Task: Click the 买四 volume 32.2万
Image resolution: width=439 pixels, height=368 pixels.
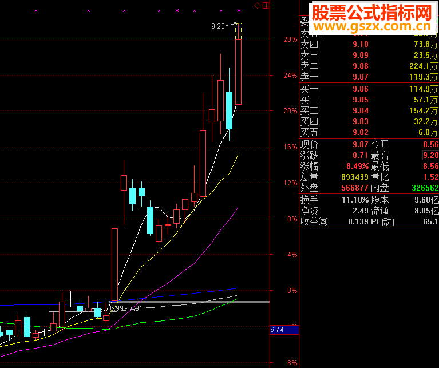Action: (x=426, y=121)
